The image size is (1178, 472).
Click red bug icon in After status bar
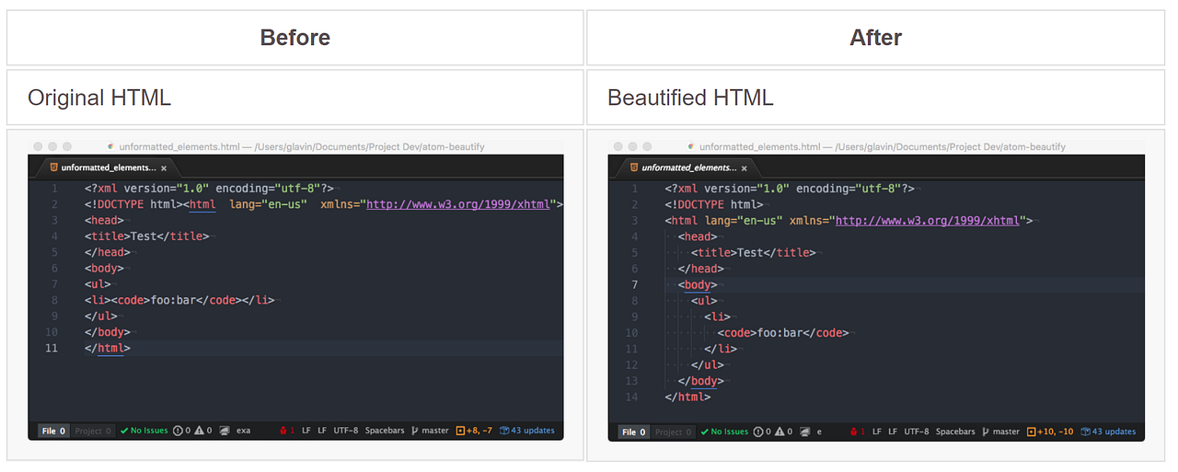tap(854, 432)
